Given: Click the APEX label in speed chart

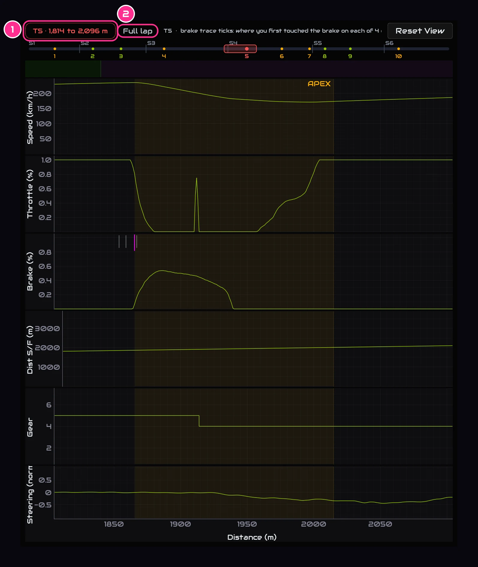Looking at the screenshot, I should tap(319, 84).
